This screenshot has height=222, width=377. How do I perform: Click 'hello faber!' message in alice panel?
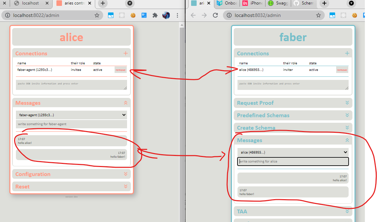[71, 155]
